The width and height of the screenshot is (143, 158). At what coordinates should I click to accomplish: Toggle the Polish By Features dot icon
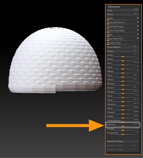(x=138, y=22)
